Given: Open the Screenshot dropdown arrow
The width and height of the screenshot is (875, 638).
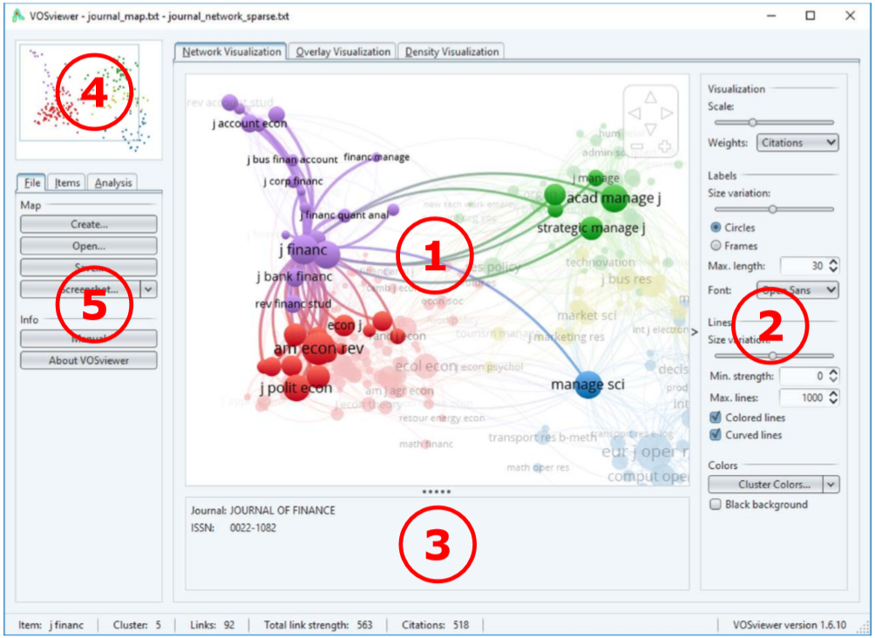Looking at the screenshot, I should pos(147,288).
